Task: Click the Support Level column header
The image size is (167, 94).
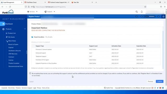Action: (93, 46)
